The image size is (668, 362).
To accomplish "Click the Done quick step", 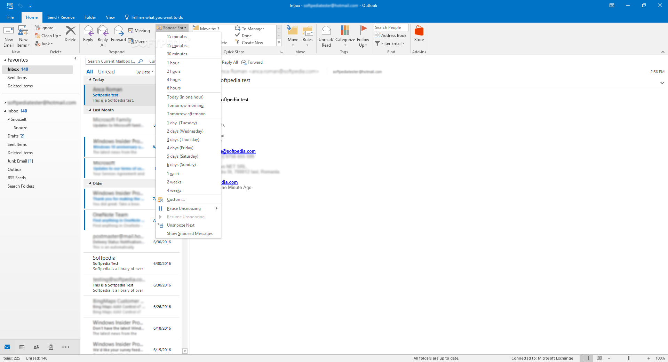I will [x=244, y=36].
